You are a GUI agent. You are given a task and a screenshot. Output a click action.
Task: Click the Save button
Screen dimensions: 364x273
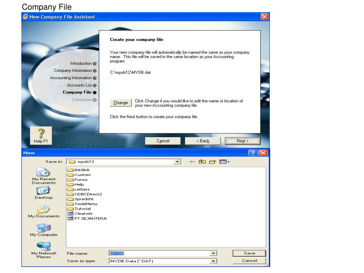(250, 253)
